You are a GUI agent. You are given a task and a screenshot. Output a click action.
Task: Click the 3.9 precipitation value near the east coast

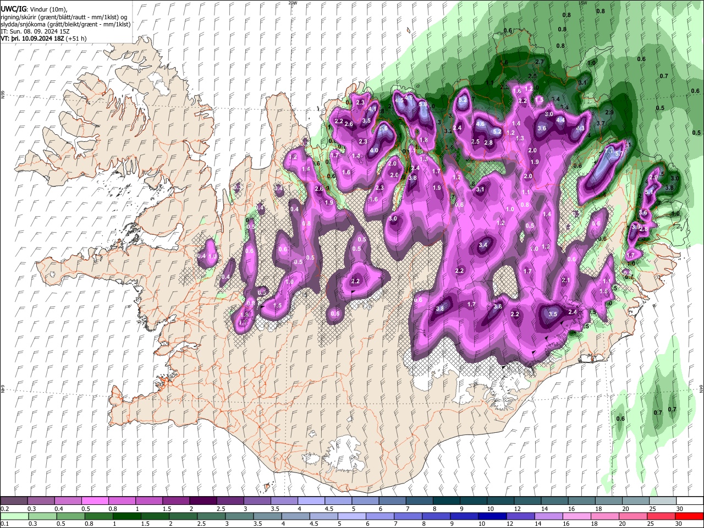click(636, 227)
